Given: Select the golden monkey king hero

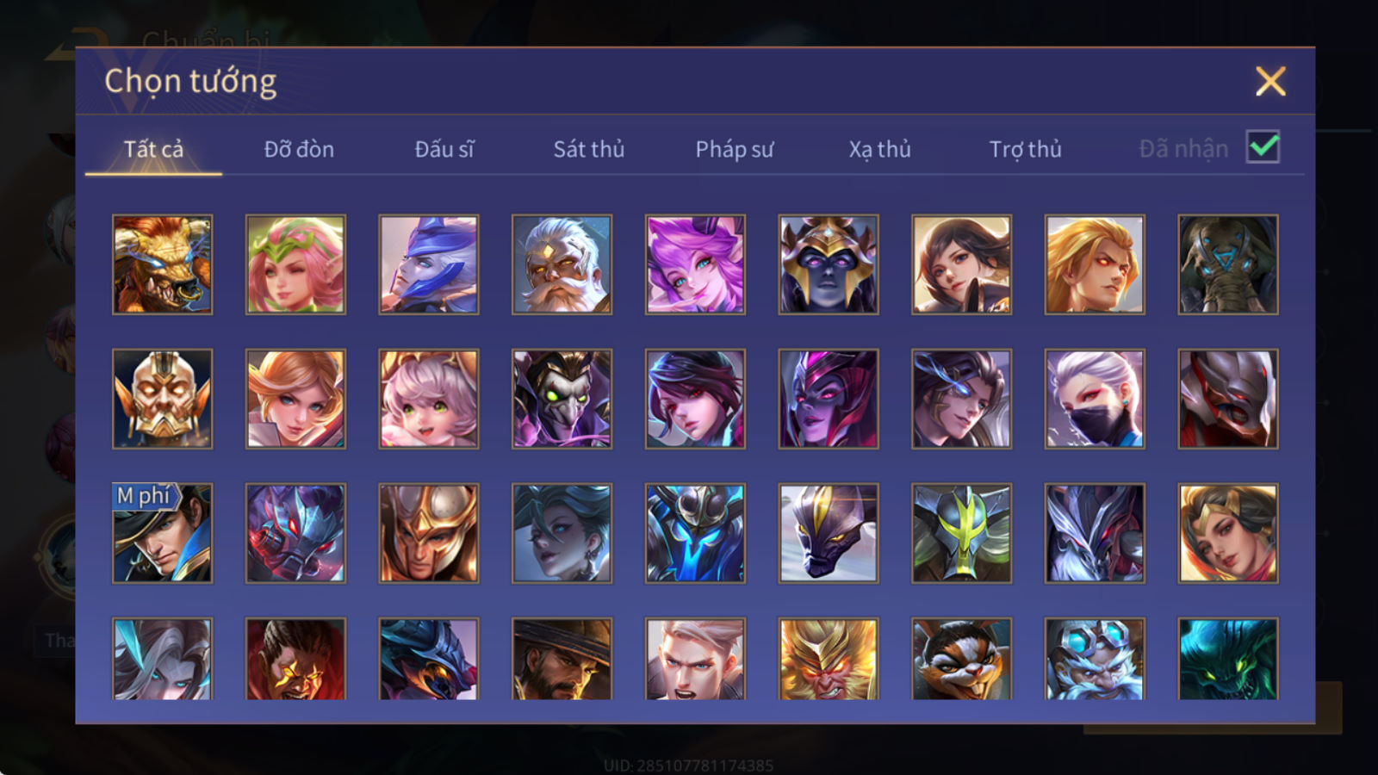Looking at the screenshot, I should pos(829,659).
